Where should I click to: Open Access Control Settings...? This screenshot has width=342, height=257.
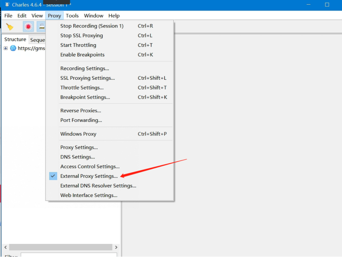coord(110,167)
